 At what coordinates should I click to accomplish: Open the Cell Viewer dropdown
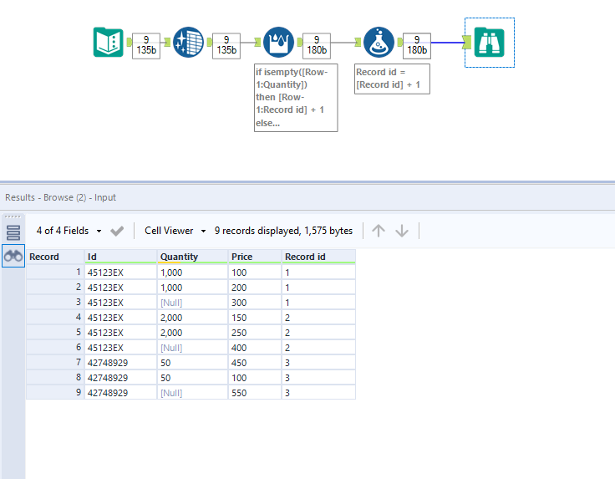pos(175,231)
